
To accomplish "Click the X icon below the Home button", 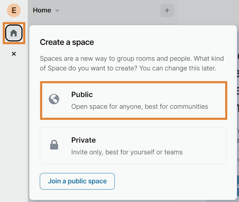I will click(x=14, y=54).
